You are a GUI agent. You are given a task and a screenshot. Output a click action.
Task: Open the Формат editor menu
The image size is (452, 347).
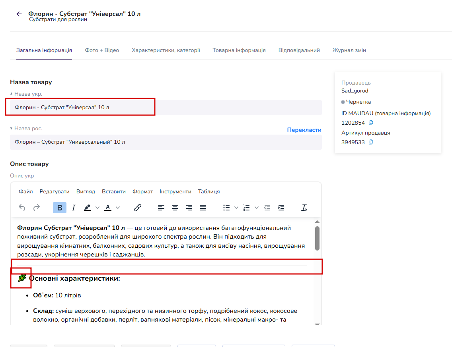click(143, 192)
